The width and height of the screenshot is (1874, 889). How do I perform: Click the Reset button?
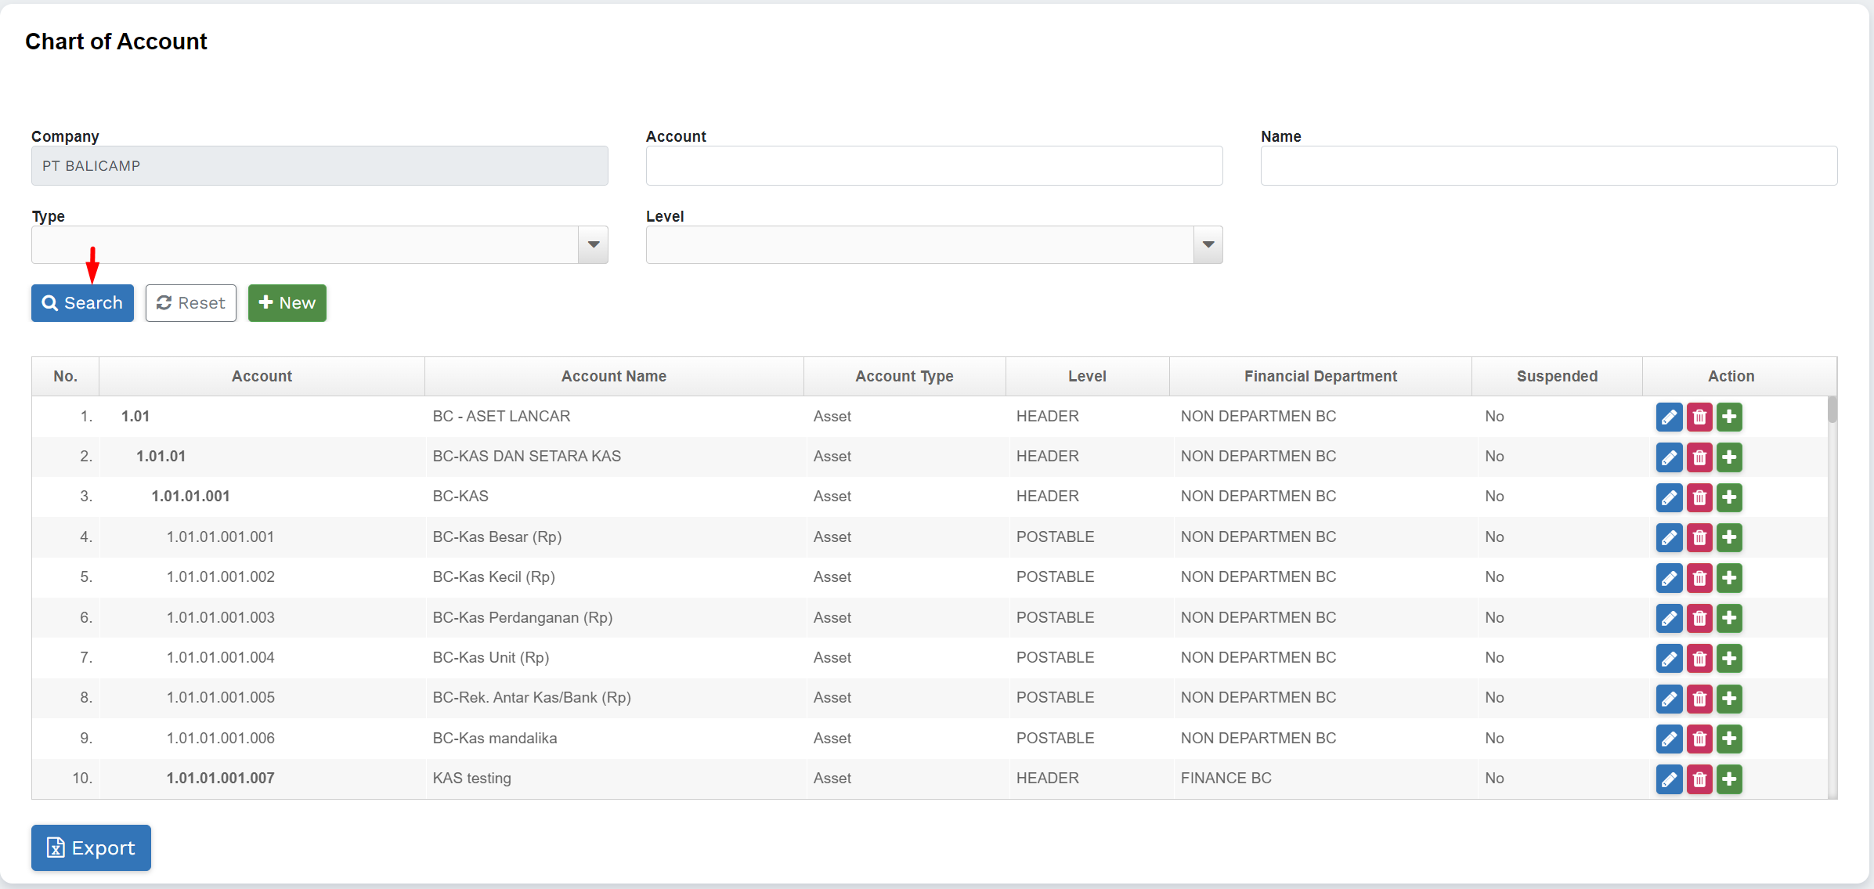click(191, 303)
